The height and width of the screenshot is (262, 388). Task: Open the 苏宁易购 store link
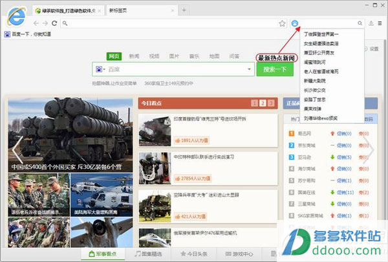tap(307, 180)
